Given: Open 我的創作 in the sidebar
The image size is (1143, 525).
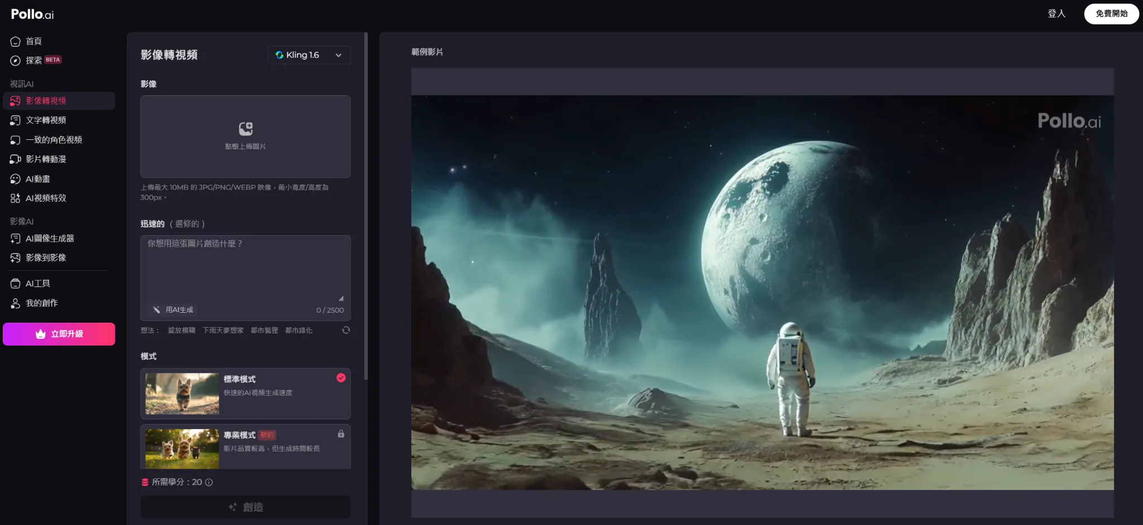Looking at the screenshot, I should coord(41,303).
